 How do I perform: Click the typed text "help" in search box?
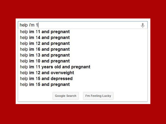coord(24,25)
